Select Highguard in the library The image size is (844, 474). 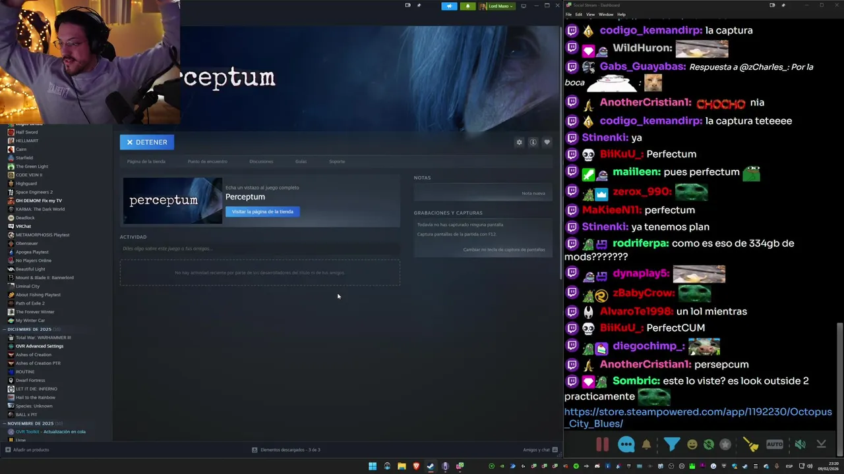coord(26,184)
